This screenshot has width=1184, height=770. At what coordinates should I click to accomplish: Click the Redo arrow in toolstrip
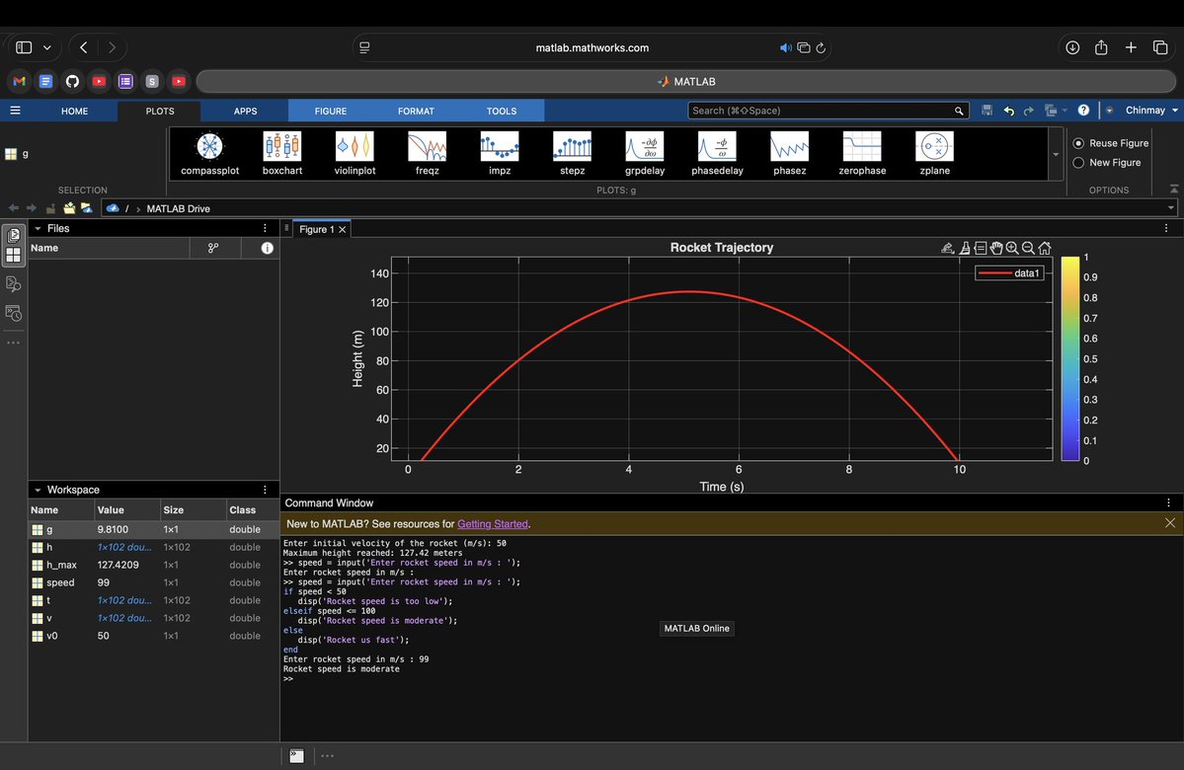click(1028, 111)
